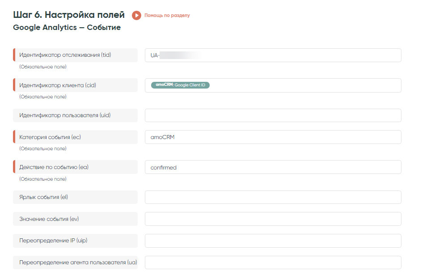Click the IP override (uip) input field
Screen dimensions: 422x275
[x=273, y=241]
